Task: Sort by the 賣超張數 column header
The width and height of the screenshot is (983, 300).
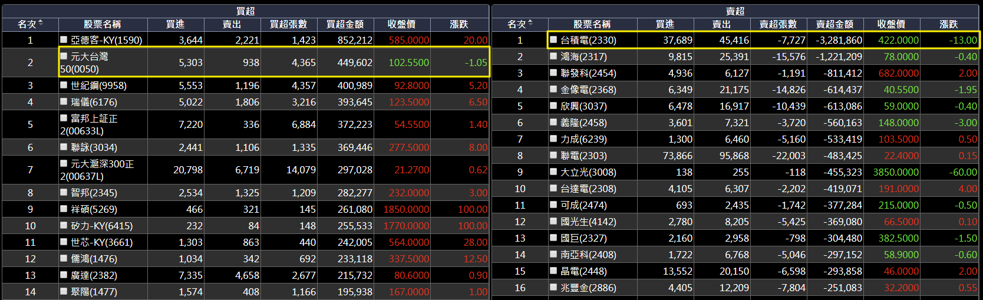Action: 779,24
